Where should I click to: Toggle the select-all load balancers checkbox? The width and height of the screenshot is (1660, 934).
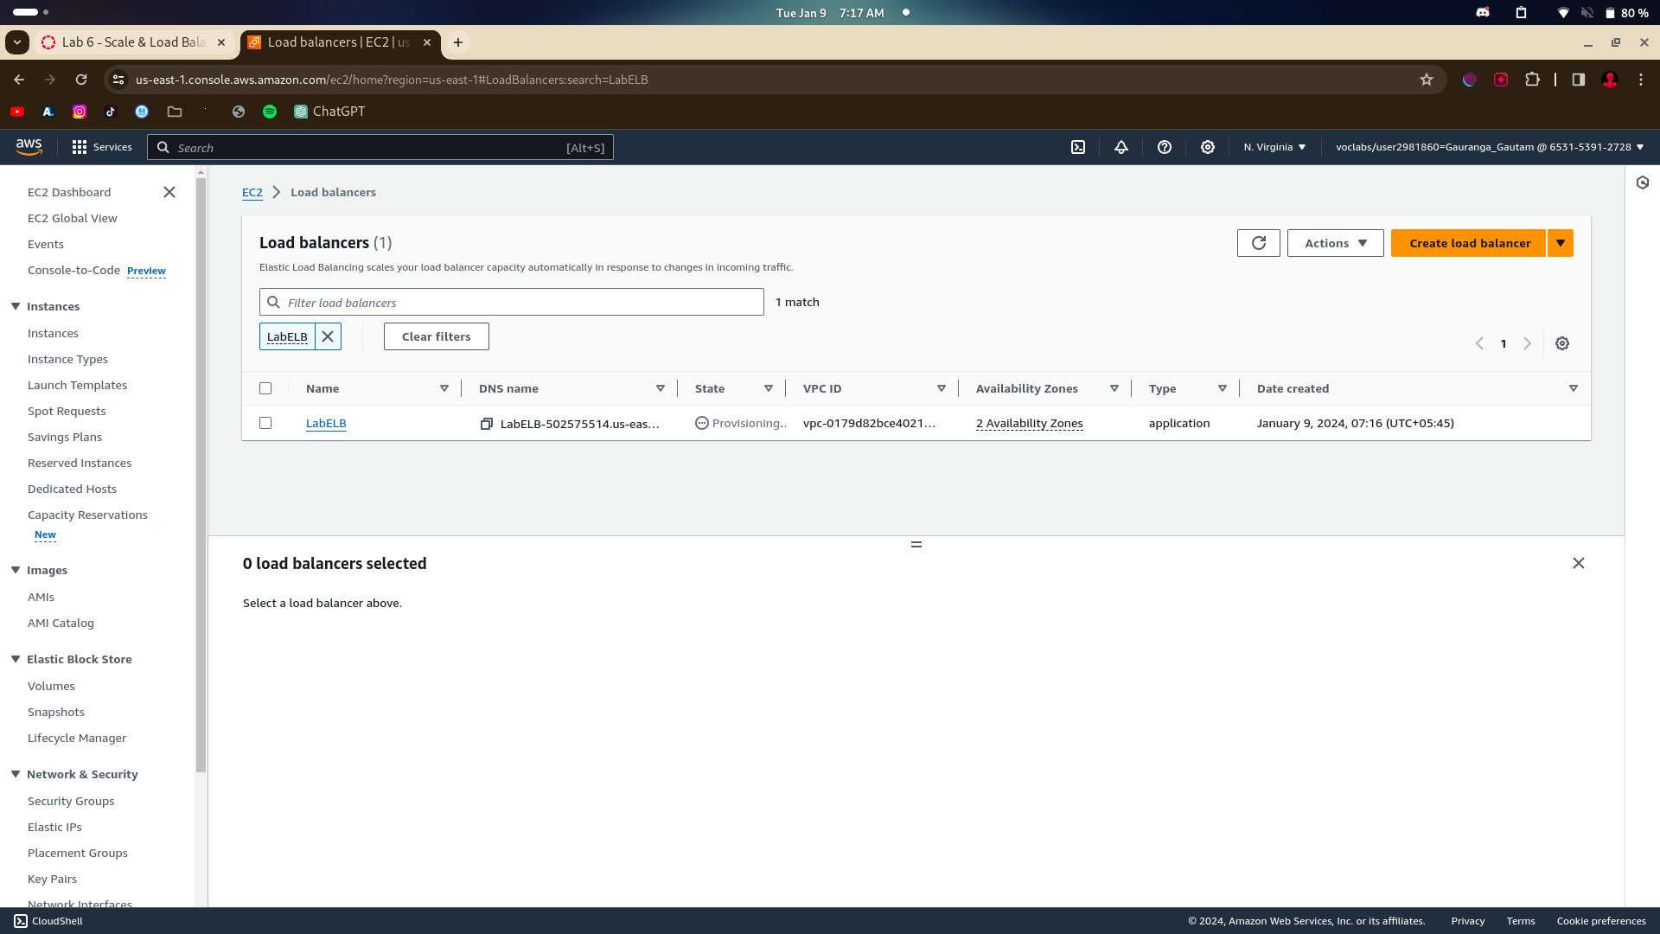(x=265, y=388)
